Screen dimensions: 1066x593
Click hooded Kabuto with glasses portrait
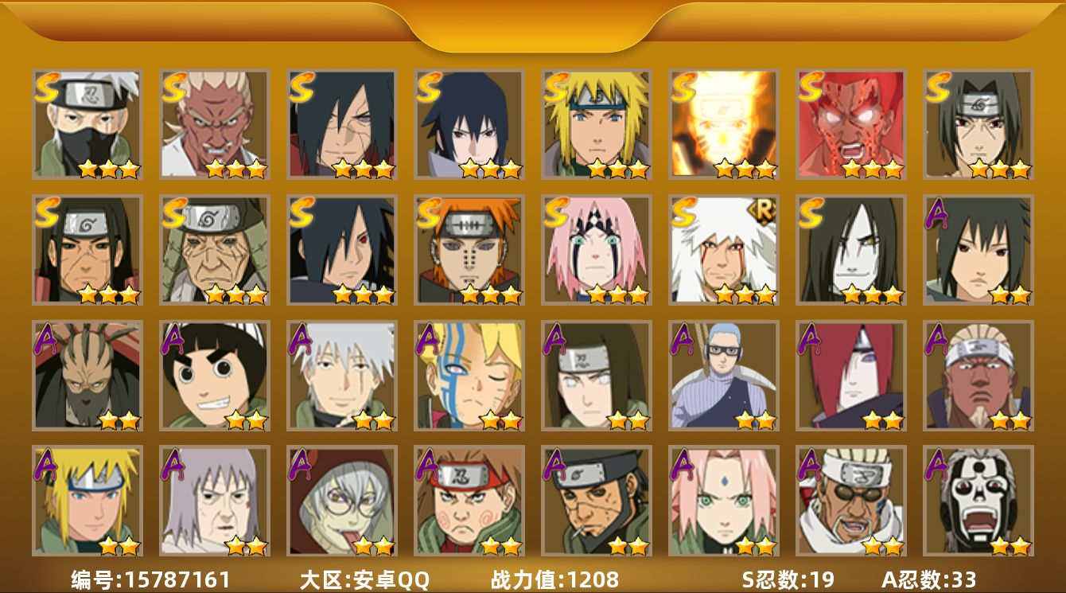(x=341, y=501)
